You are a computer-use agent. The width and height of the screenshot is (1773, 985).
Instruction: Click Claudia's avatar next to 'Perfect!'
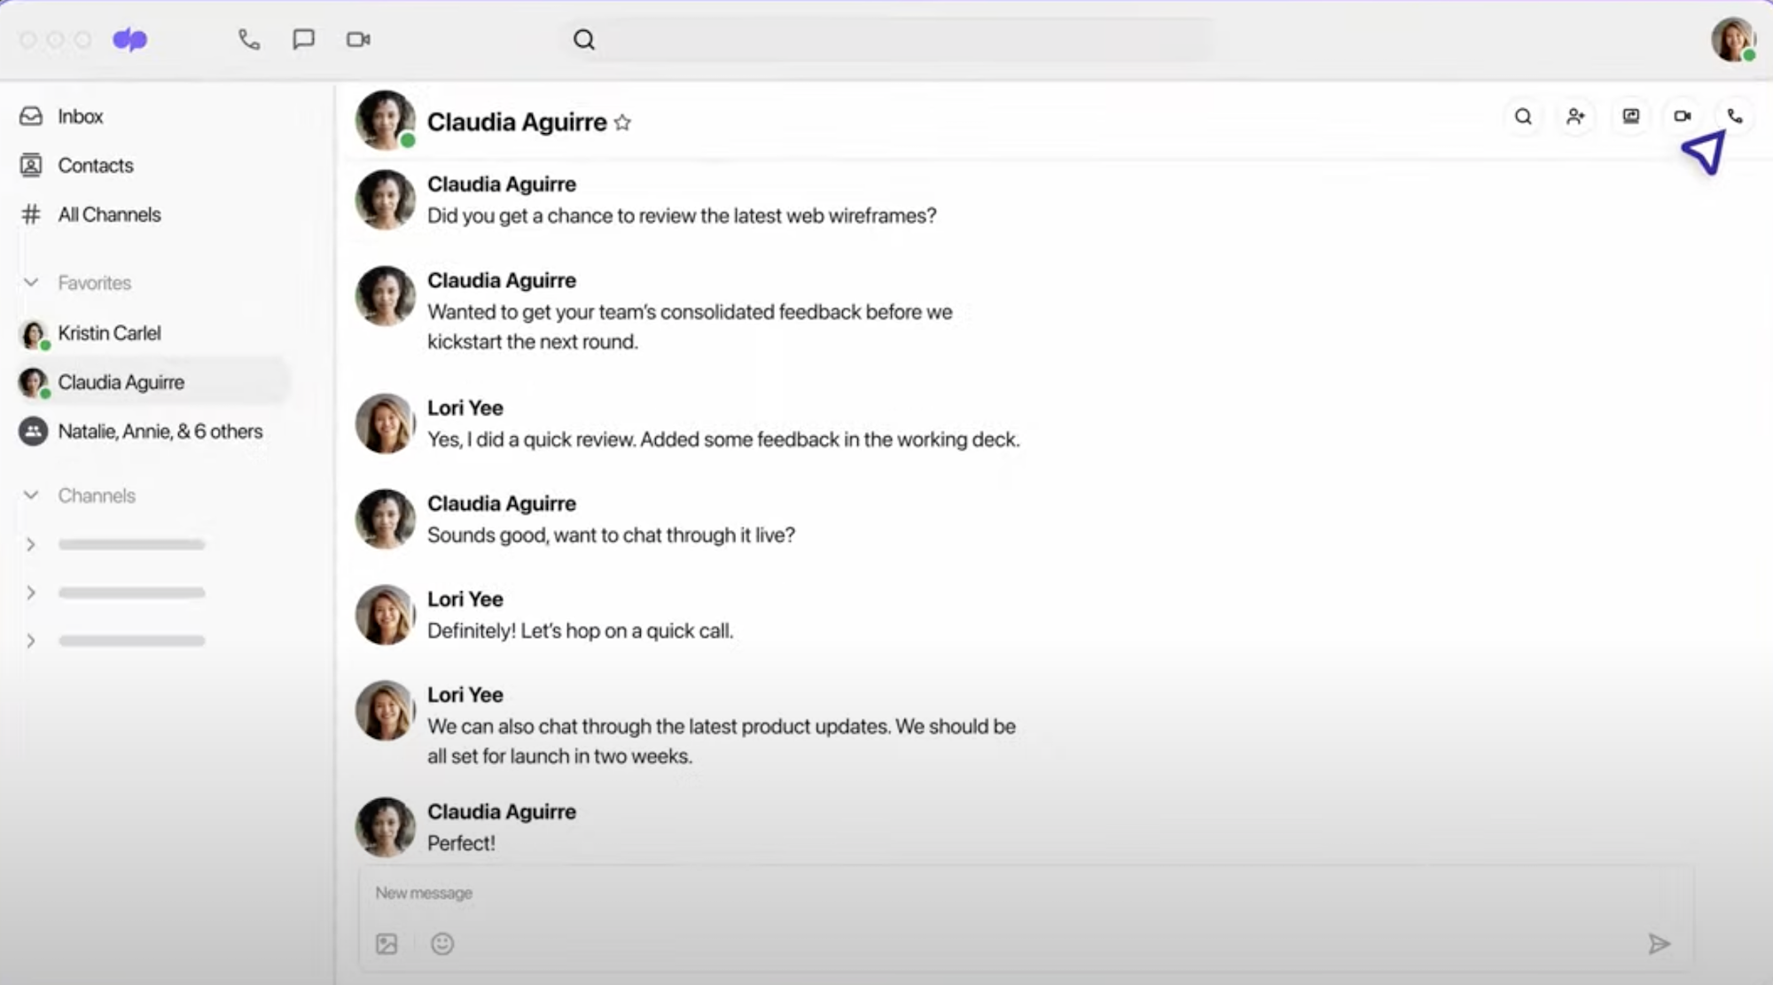[385, 827]
